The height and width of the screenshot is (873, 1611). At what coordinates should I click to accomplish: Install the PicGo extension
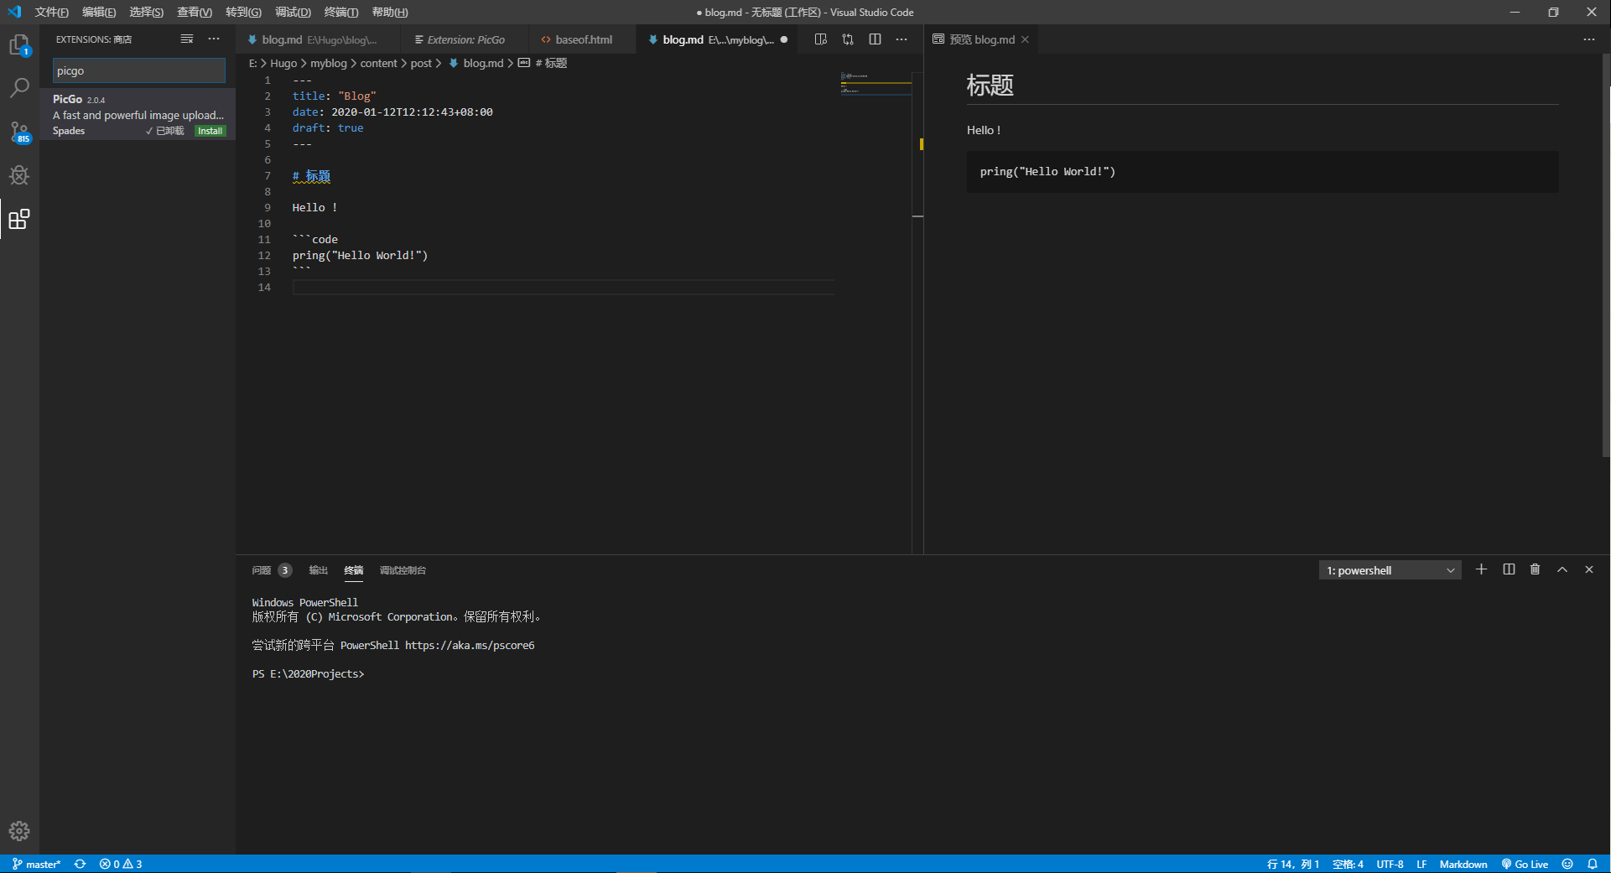click(210, 131)
